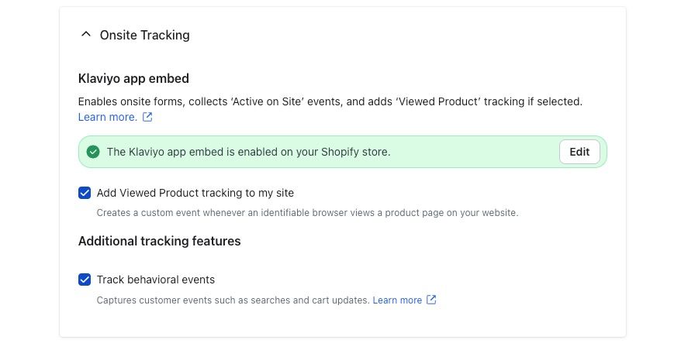Screen dimensions: 681x343
Task: Open 'Learn more.' link under Klaviyo app embed
Action: pyautogui.click(x=108, y=117)
